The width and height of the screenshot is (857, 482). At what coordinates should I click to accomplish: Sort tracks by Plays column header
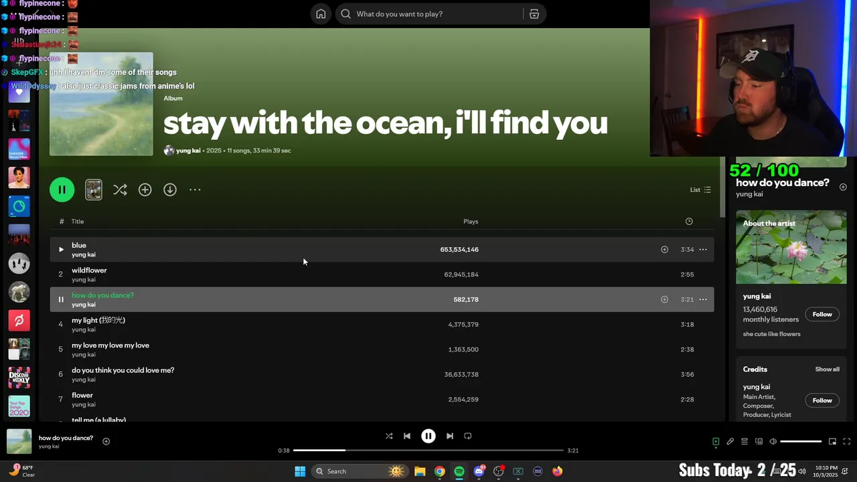tap(471, 222)
